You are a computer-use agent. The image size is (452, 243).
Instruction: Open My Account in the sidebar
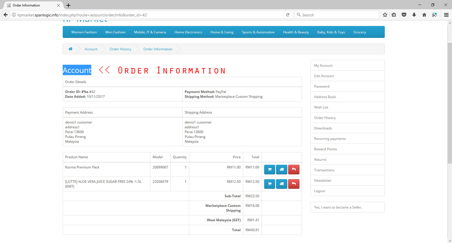(347, 66)
